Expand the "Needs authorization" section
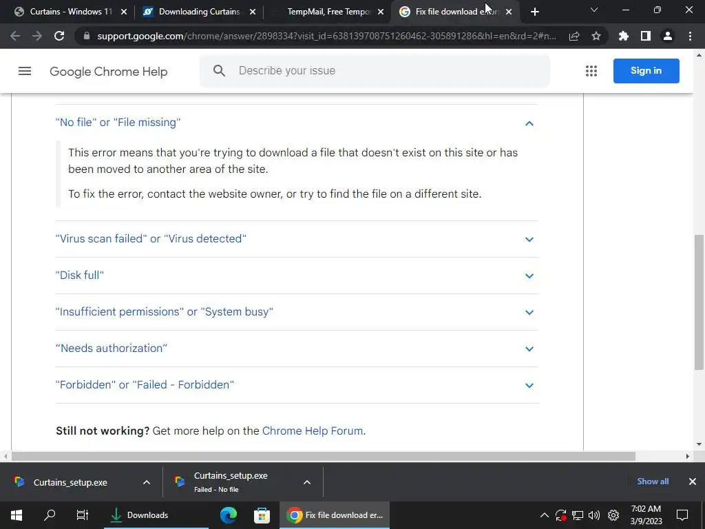Image resolution: width=705 pixels, height=529 pixels. click(297, 348)
